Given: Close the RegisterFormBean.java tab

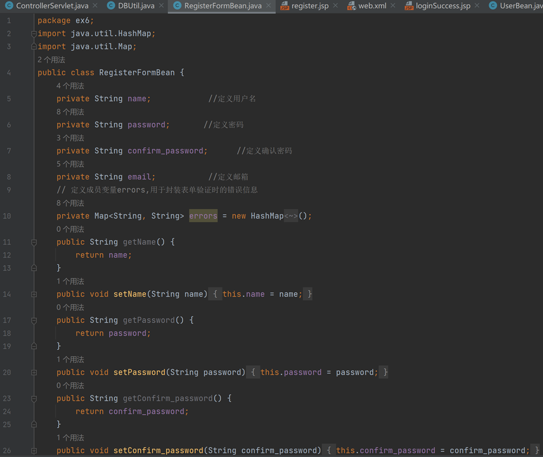Looking at the screenshot, I should (x=268, y=5).
